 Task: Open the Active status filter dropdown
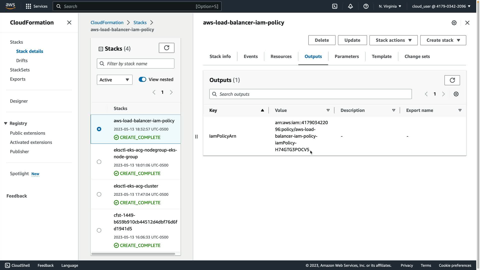point(114,80)
